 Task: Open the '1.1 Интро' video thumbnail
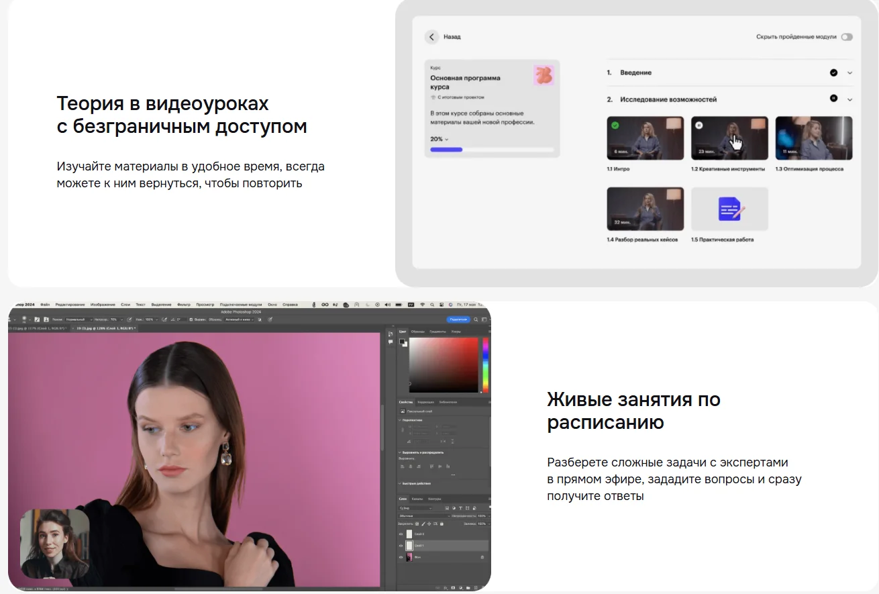point(645,138)
